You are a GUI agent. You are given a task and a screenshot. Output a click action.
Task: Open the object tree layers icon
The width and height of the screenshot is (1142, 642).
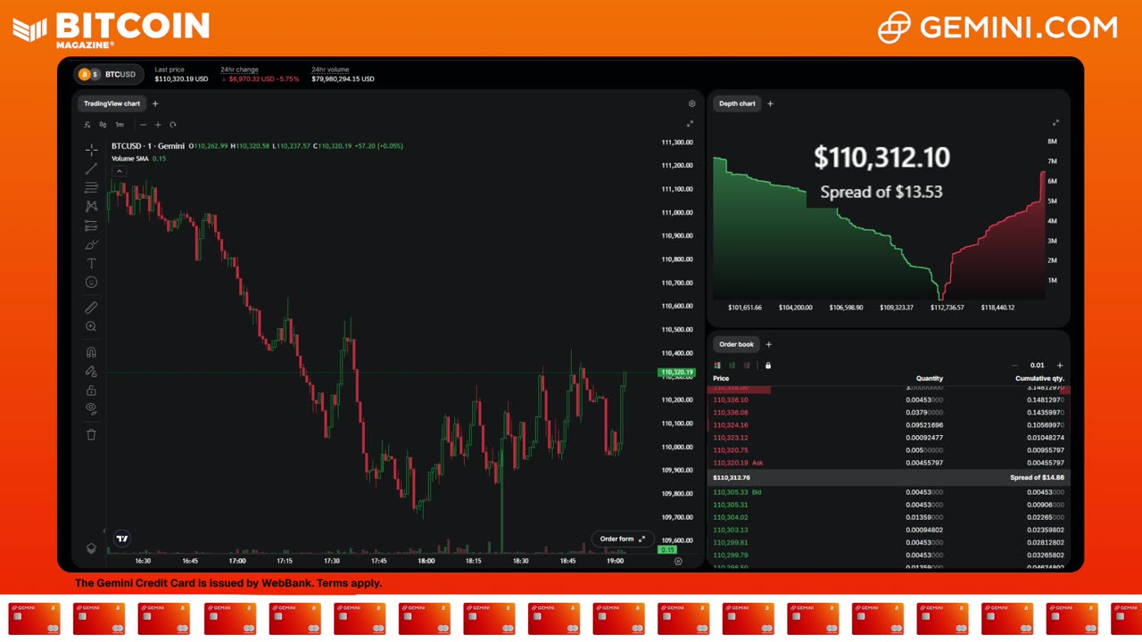tap(91, 548)
